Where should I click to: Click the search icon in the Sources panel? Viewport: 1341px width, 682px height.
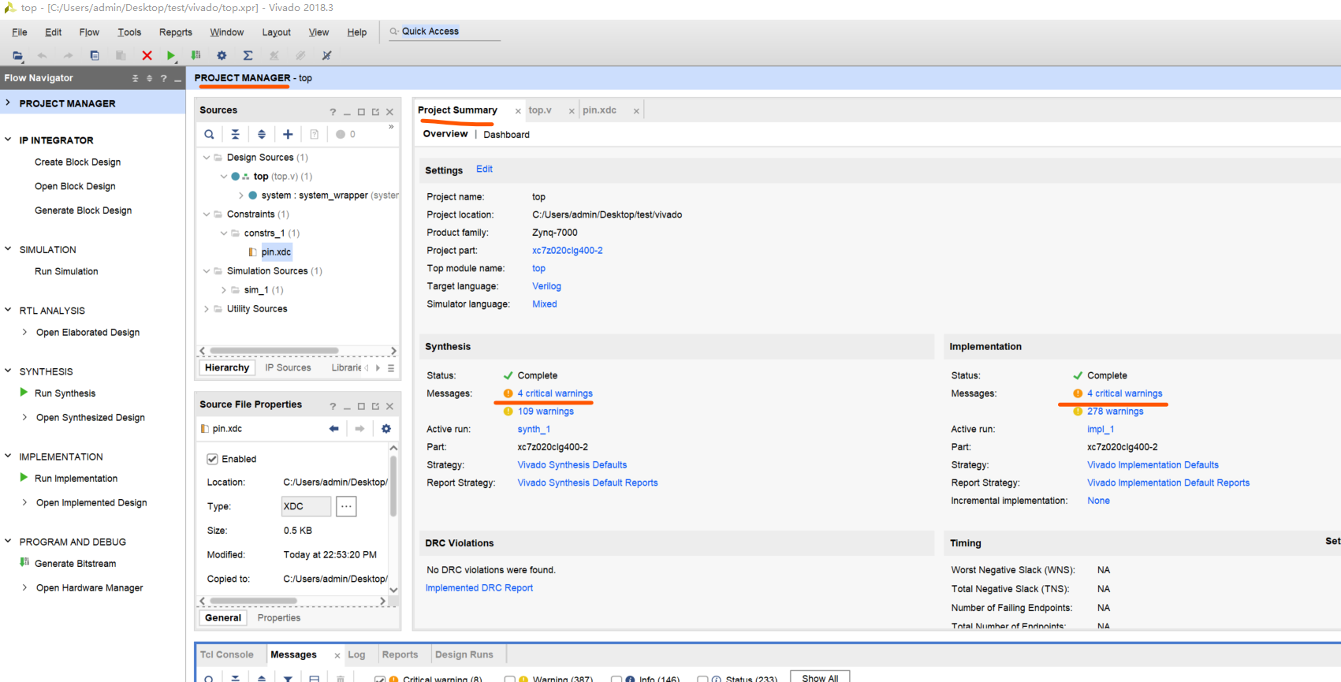tap(209, 134)
